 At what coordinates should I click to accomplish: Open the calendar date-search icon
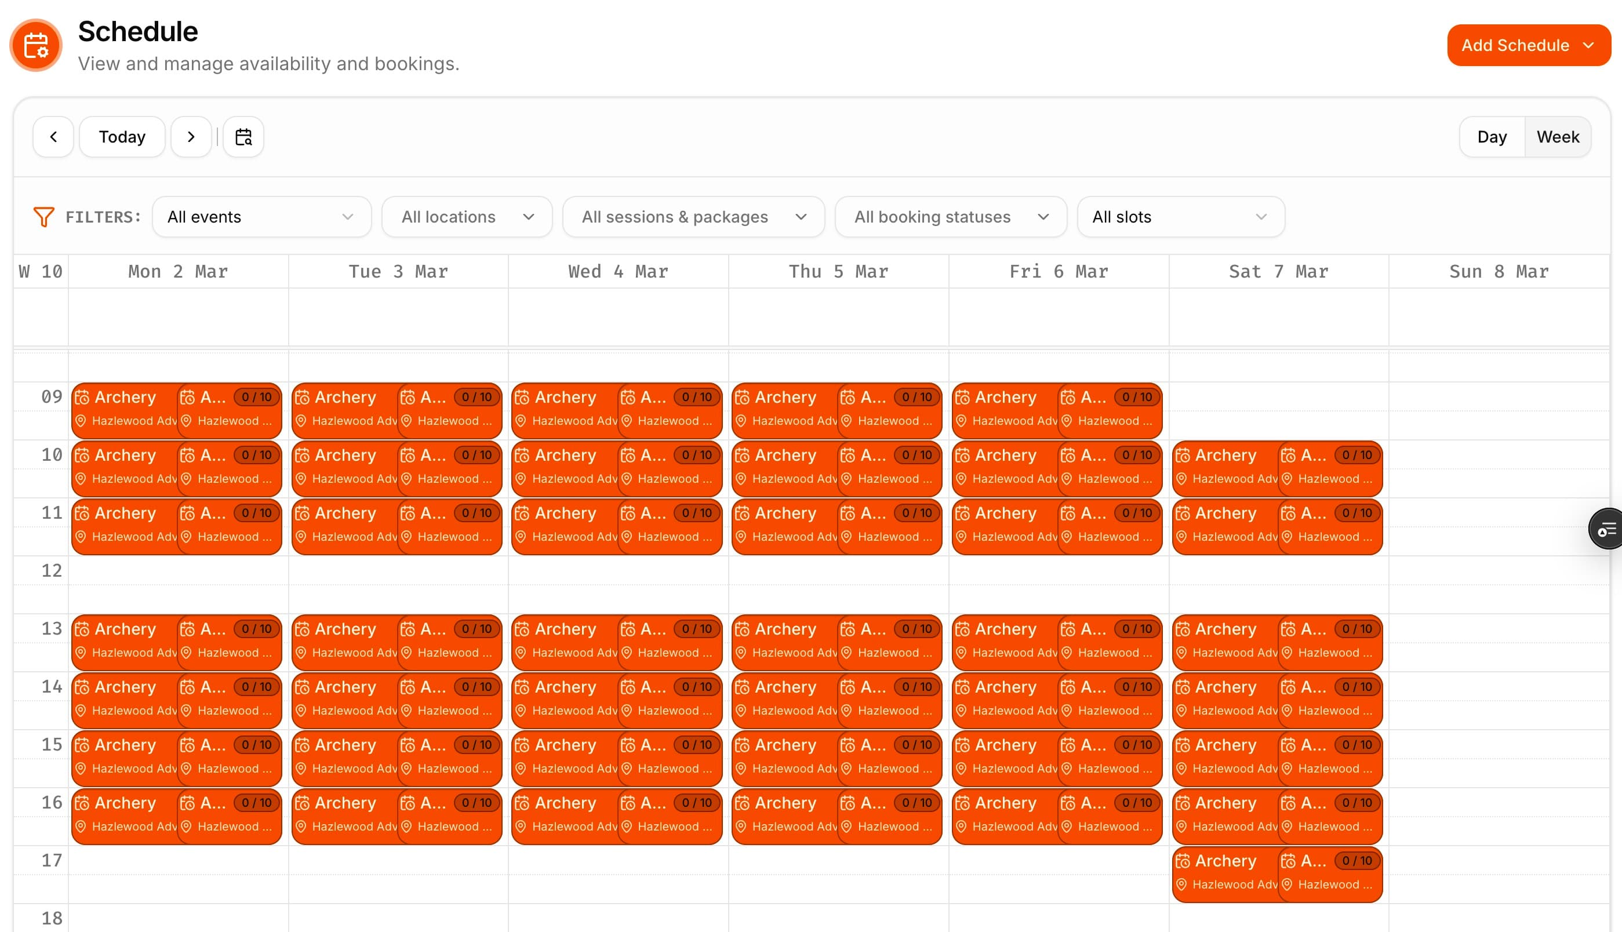tap(243, 136)
